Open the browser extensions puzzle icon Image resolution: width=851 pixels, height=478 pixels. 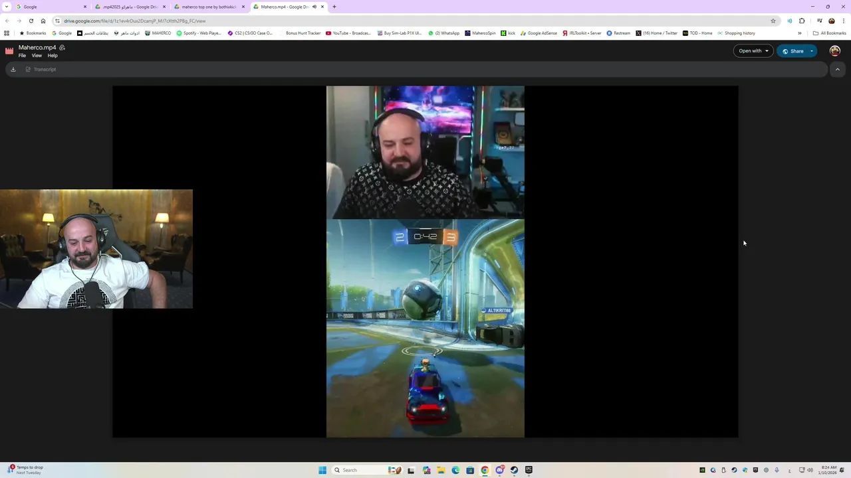(802, 21)
